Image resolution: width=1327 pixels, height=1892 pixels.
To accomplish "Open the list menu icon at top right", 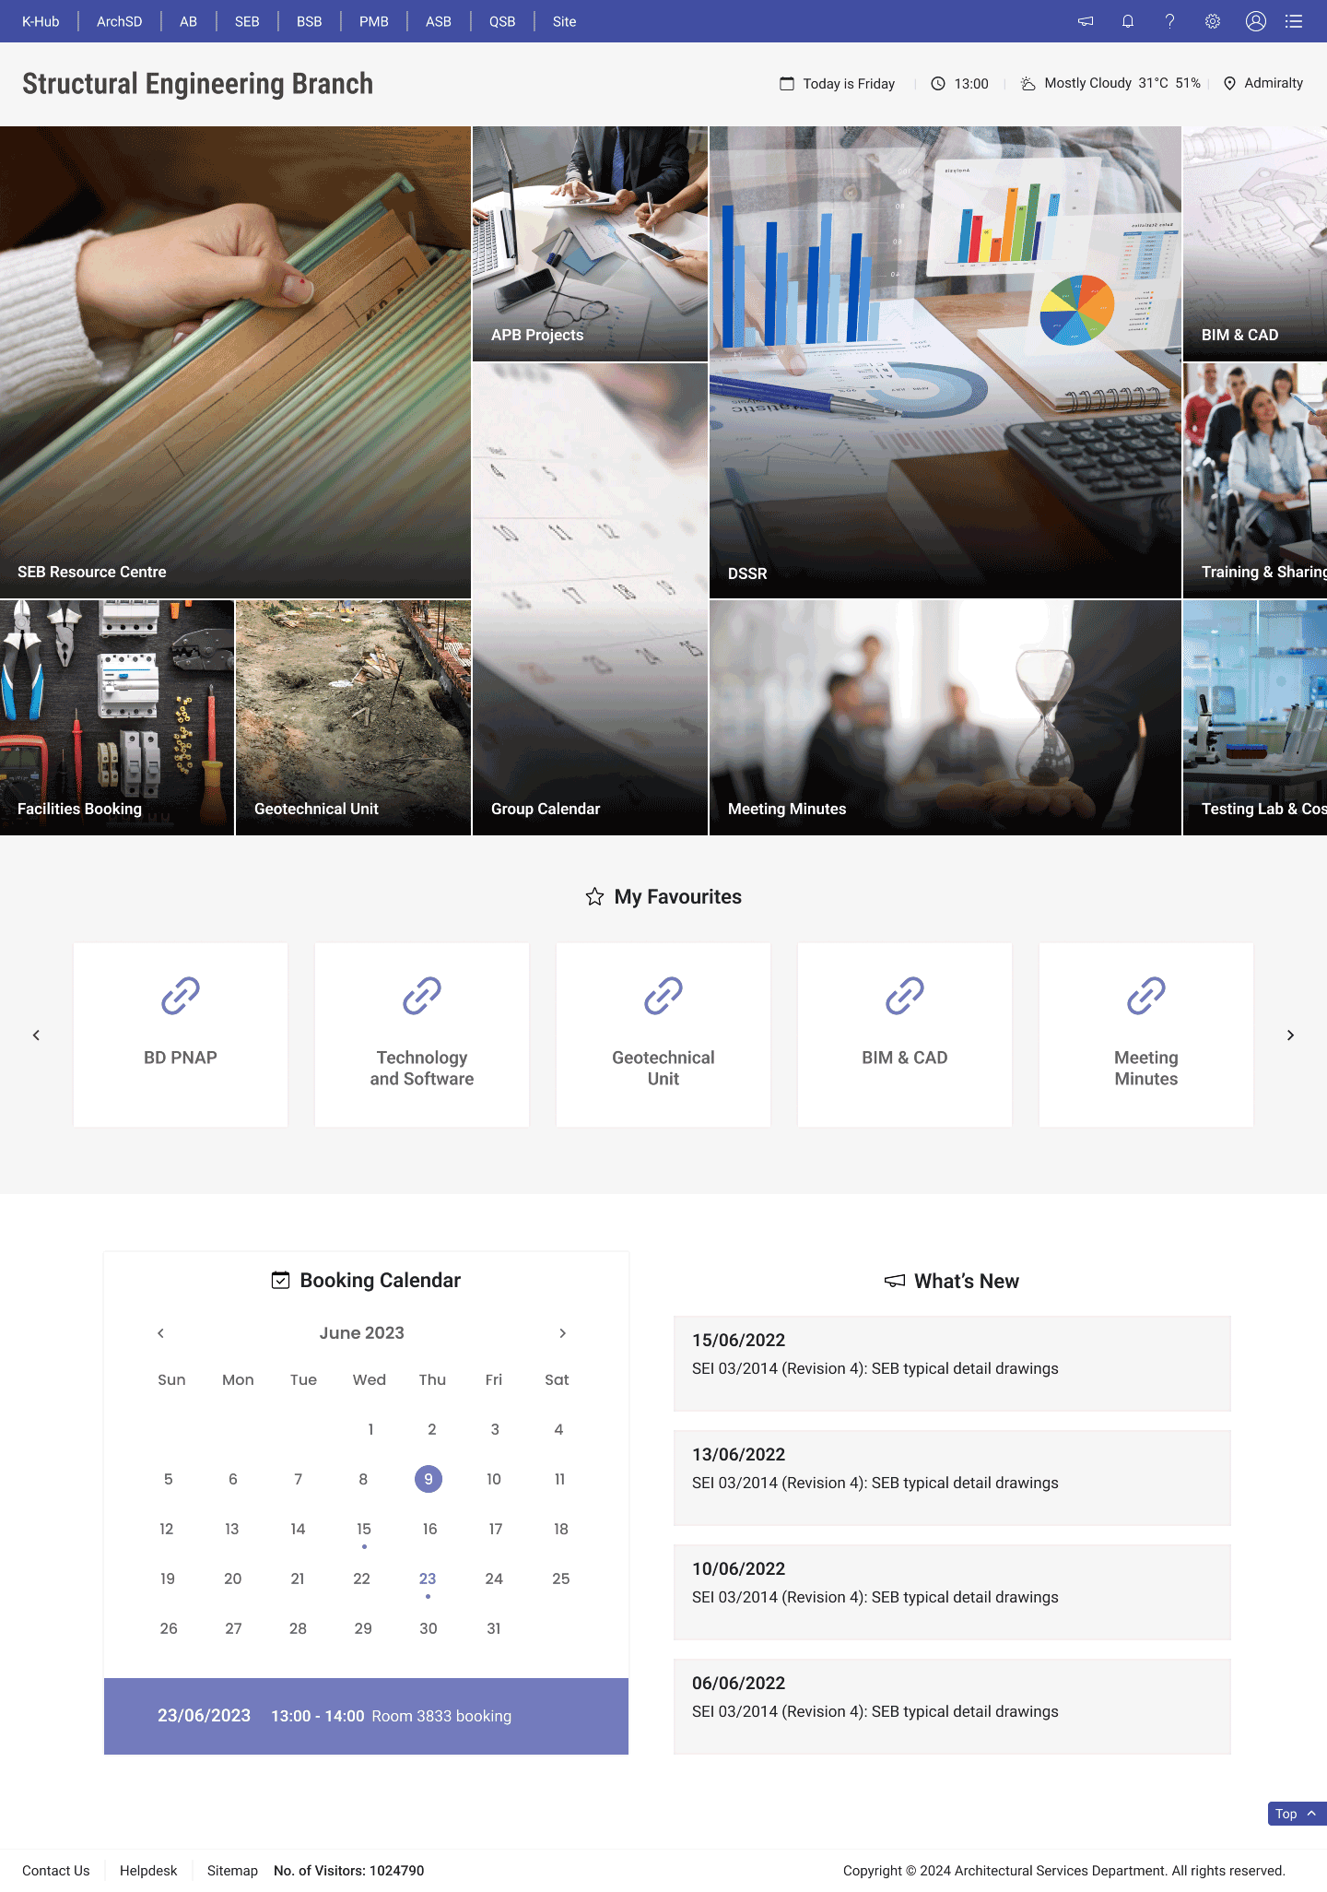I will tap(1294, 21).
